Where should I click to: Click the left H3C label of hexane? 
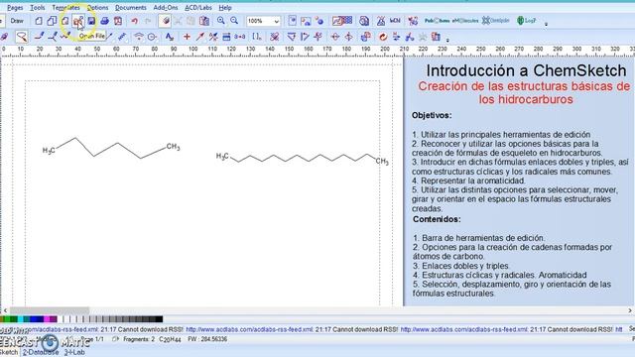coord(49,151)
